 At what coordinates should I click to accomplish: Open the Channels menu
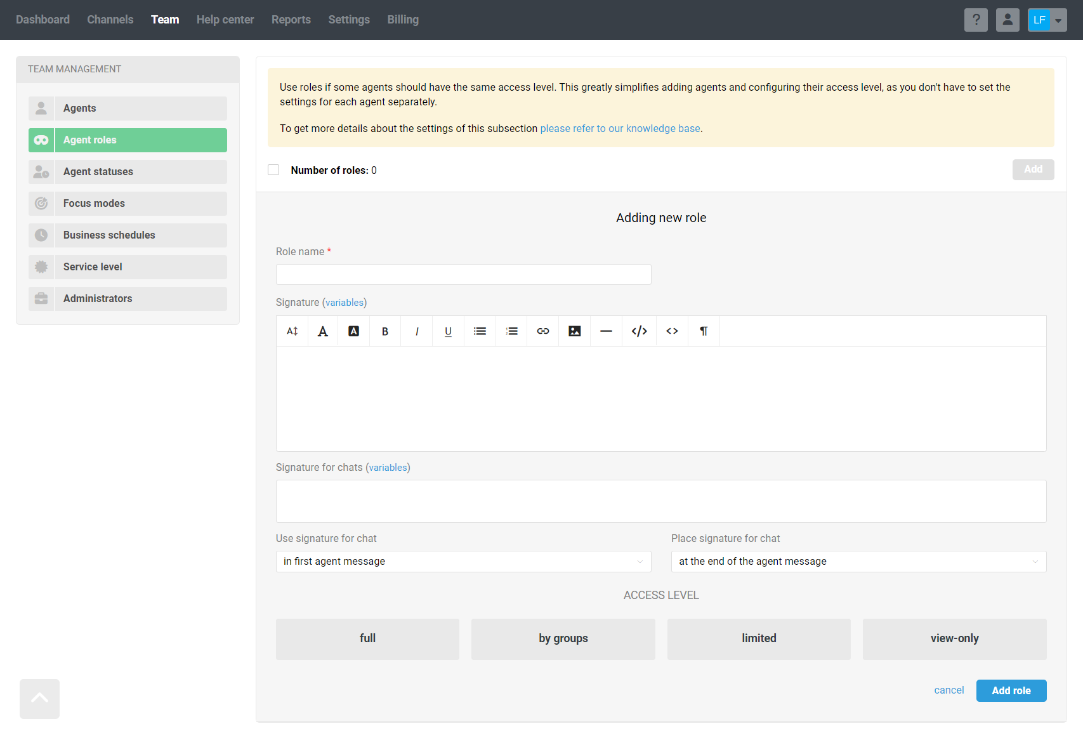(x=110, y=20)
